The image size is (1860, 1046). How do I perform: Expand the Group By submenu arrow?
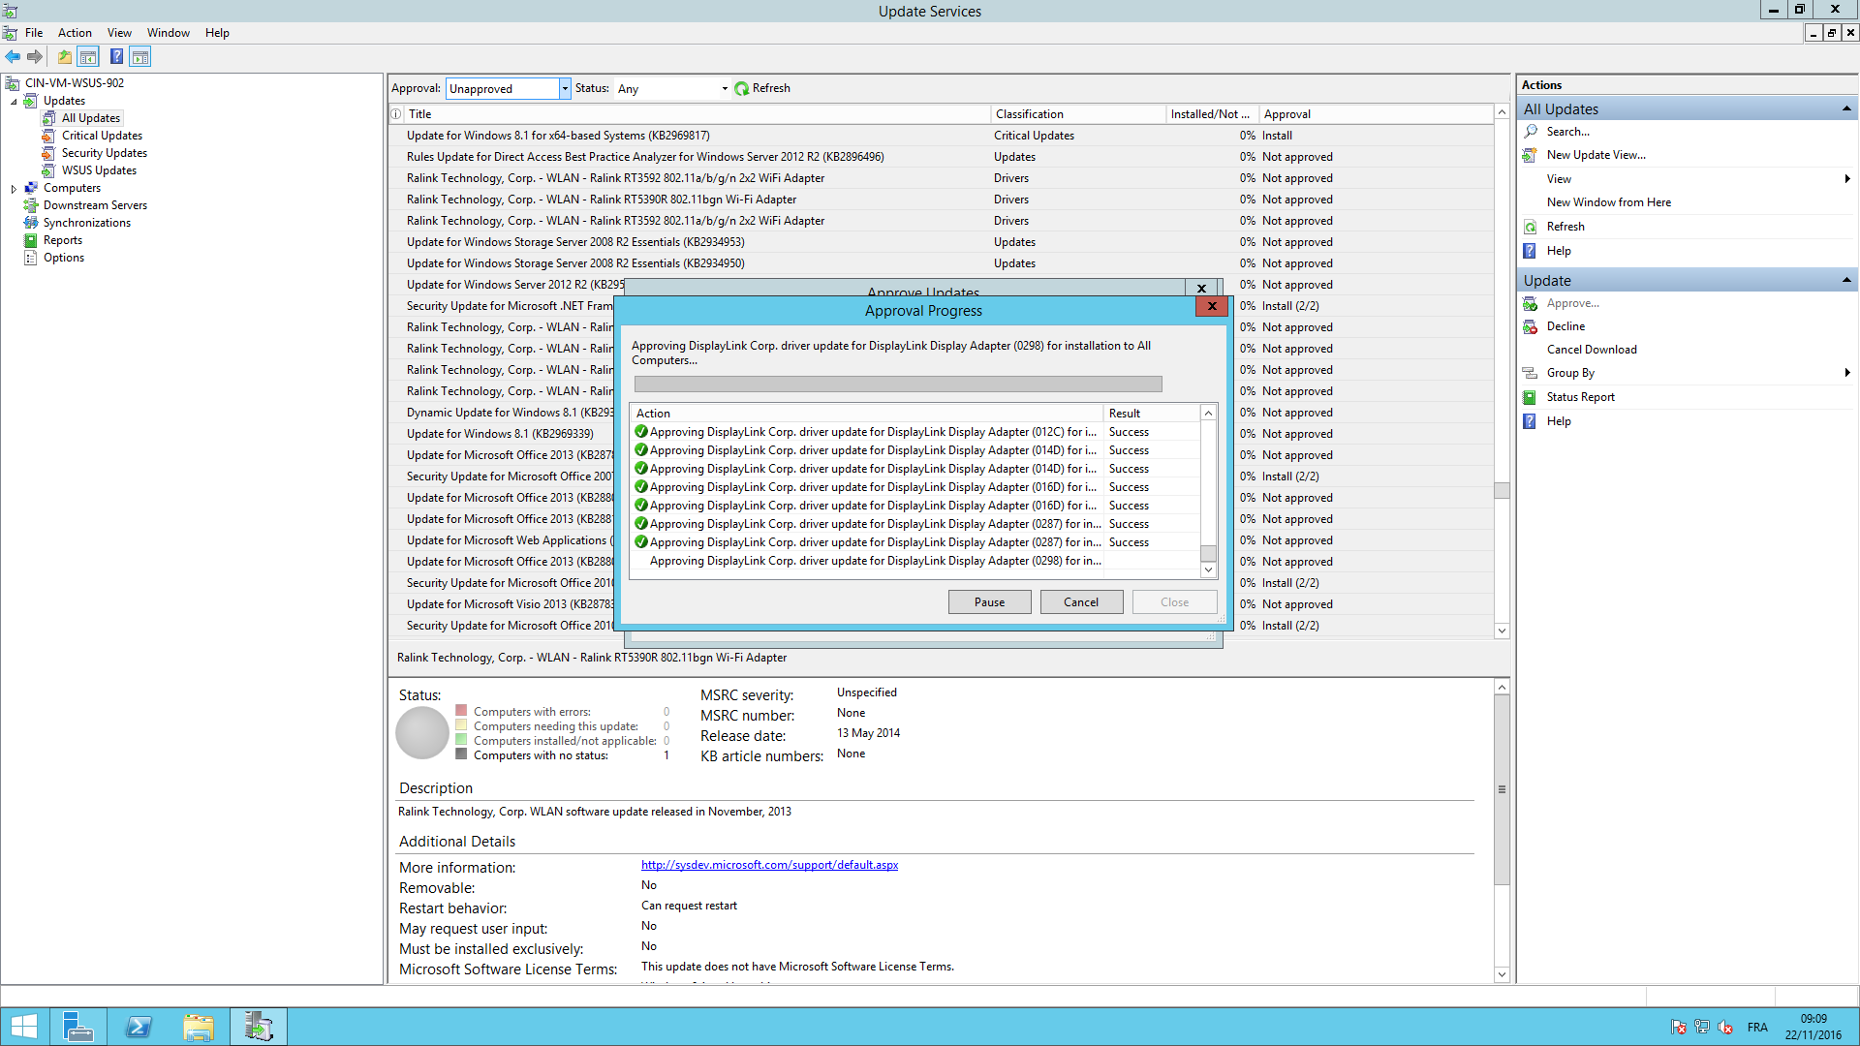pyautogui.click(x=1847, y=372)
